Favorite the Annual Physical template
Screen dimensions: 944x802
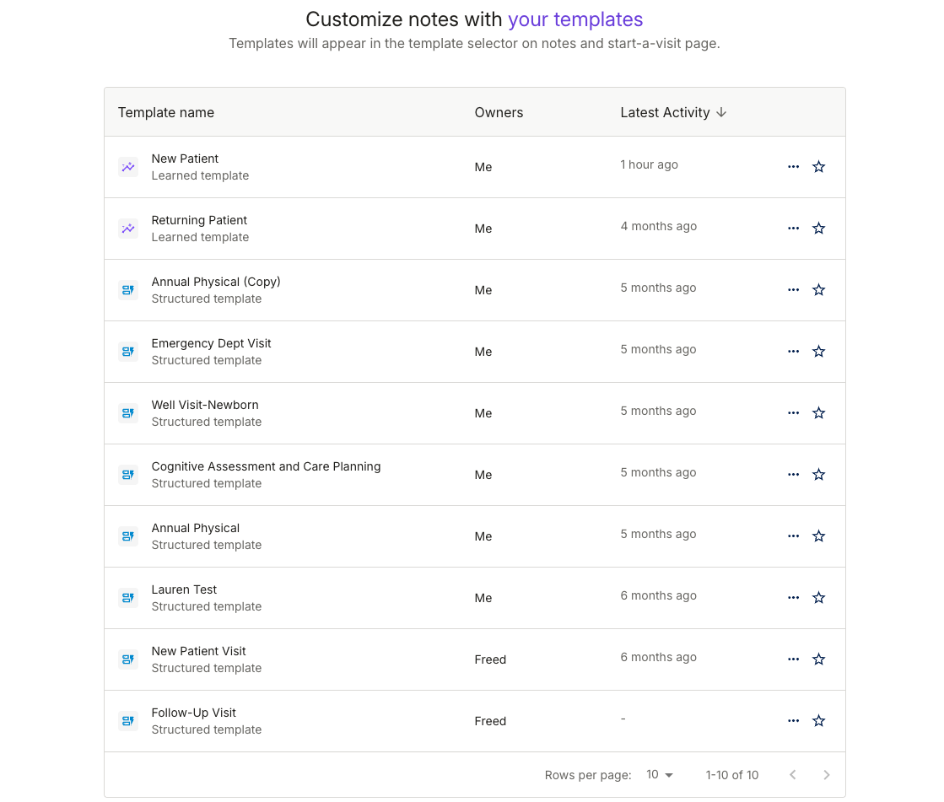coord(818,536)
